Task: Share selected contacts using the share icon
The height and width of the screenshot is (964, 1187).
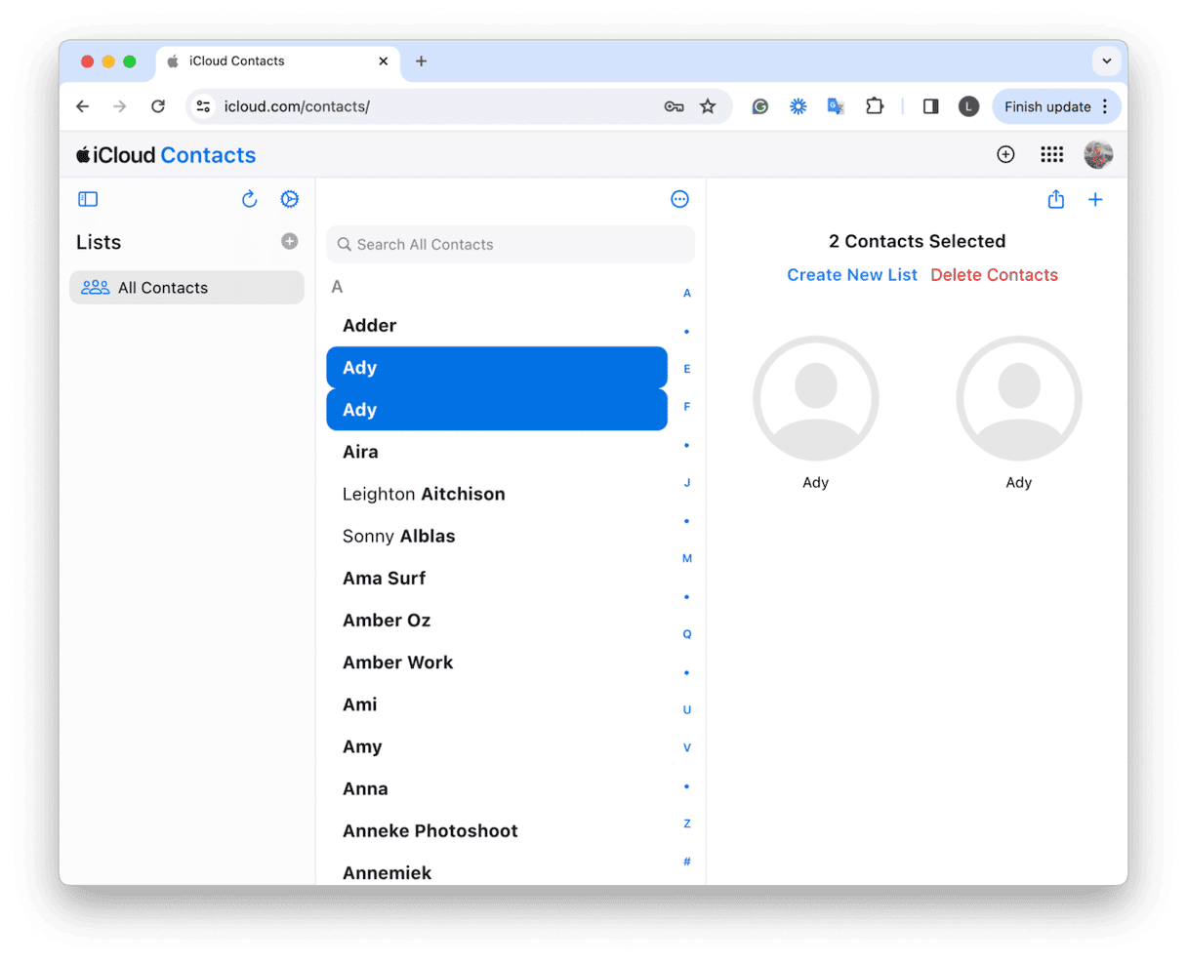Action: [x=1055, y=198]
